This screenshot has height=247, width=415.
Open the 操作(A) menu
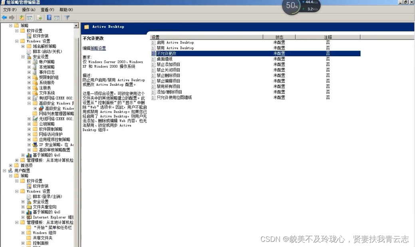29,10
